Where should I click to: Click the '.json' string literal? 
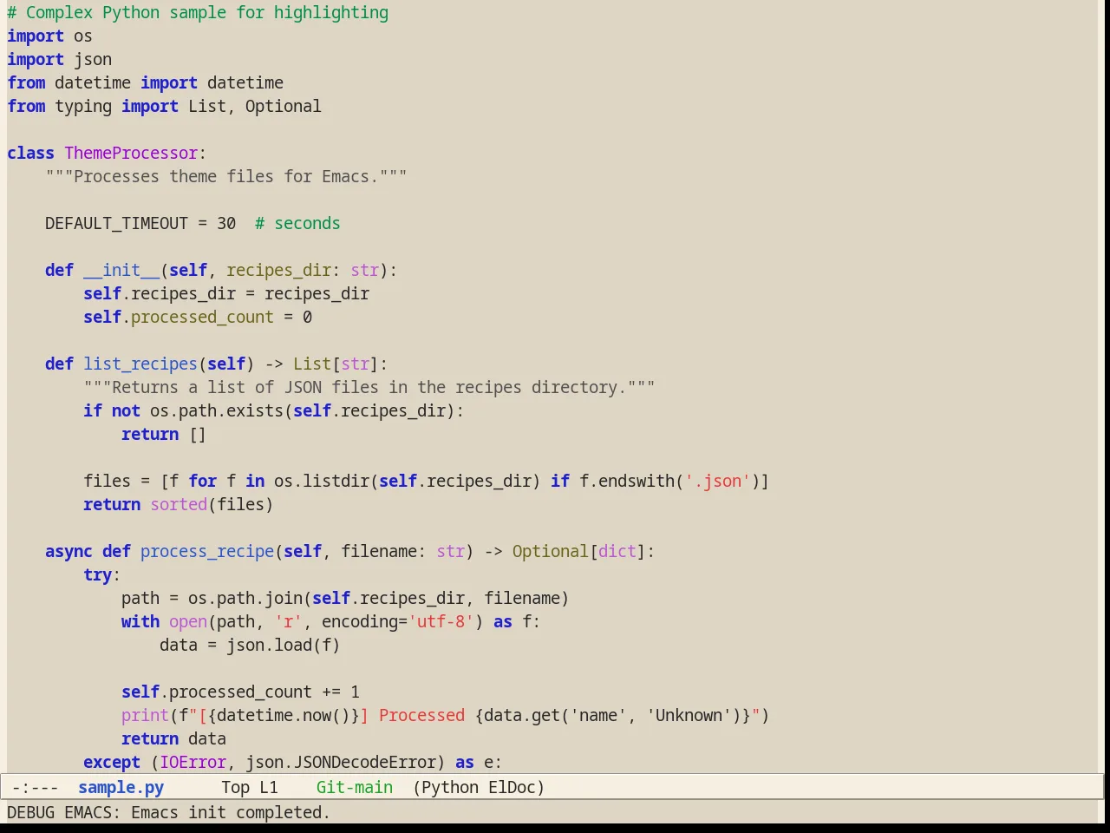coord(717,481)
